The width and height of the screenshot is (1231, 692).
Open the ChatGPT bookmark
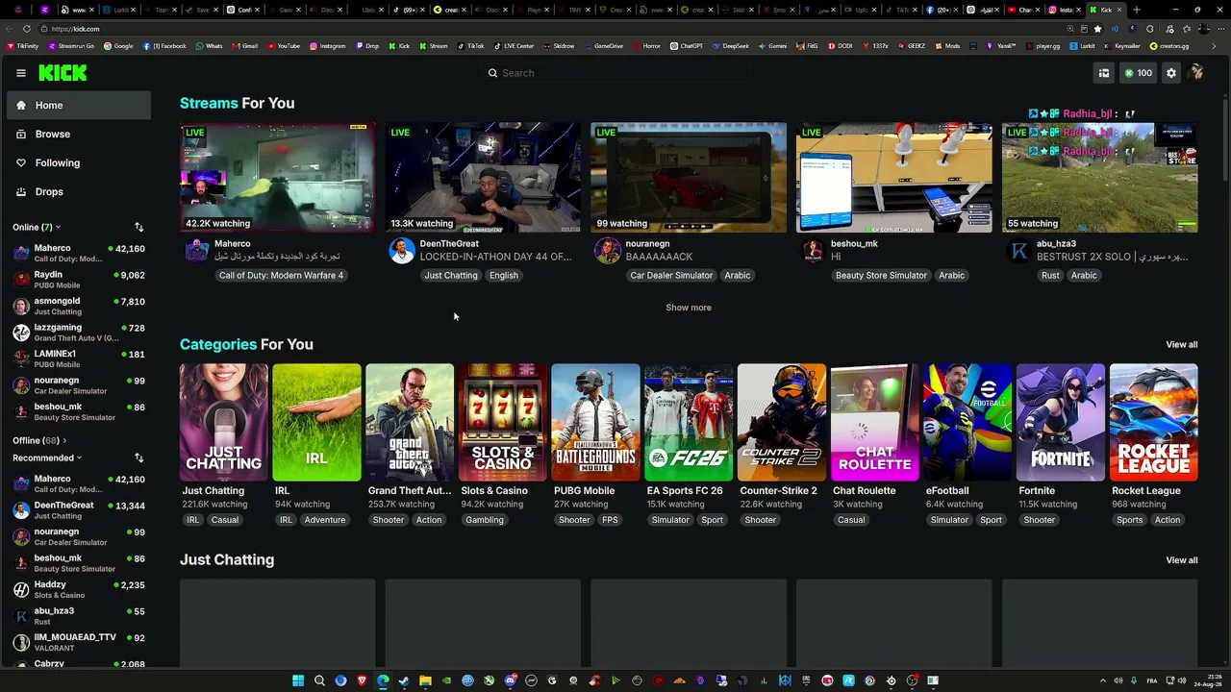coord(687,46)
